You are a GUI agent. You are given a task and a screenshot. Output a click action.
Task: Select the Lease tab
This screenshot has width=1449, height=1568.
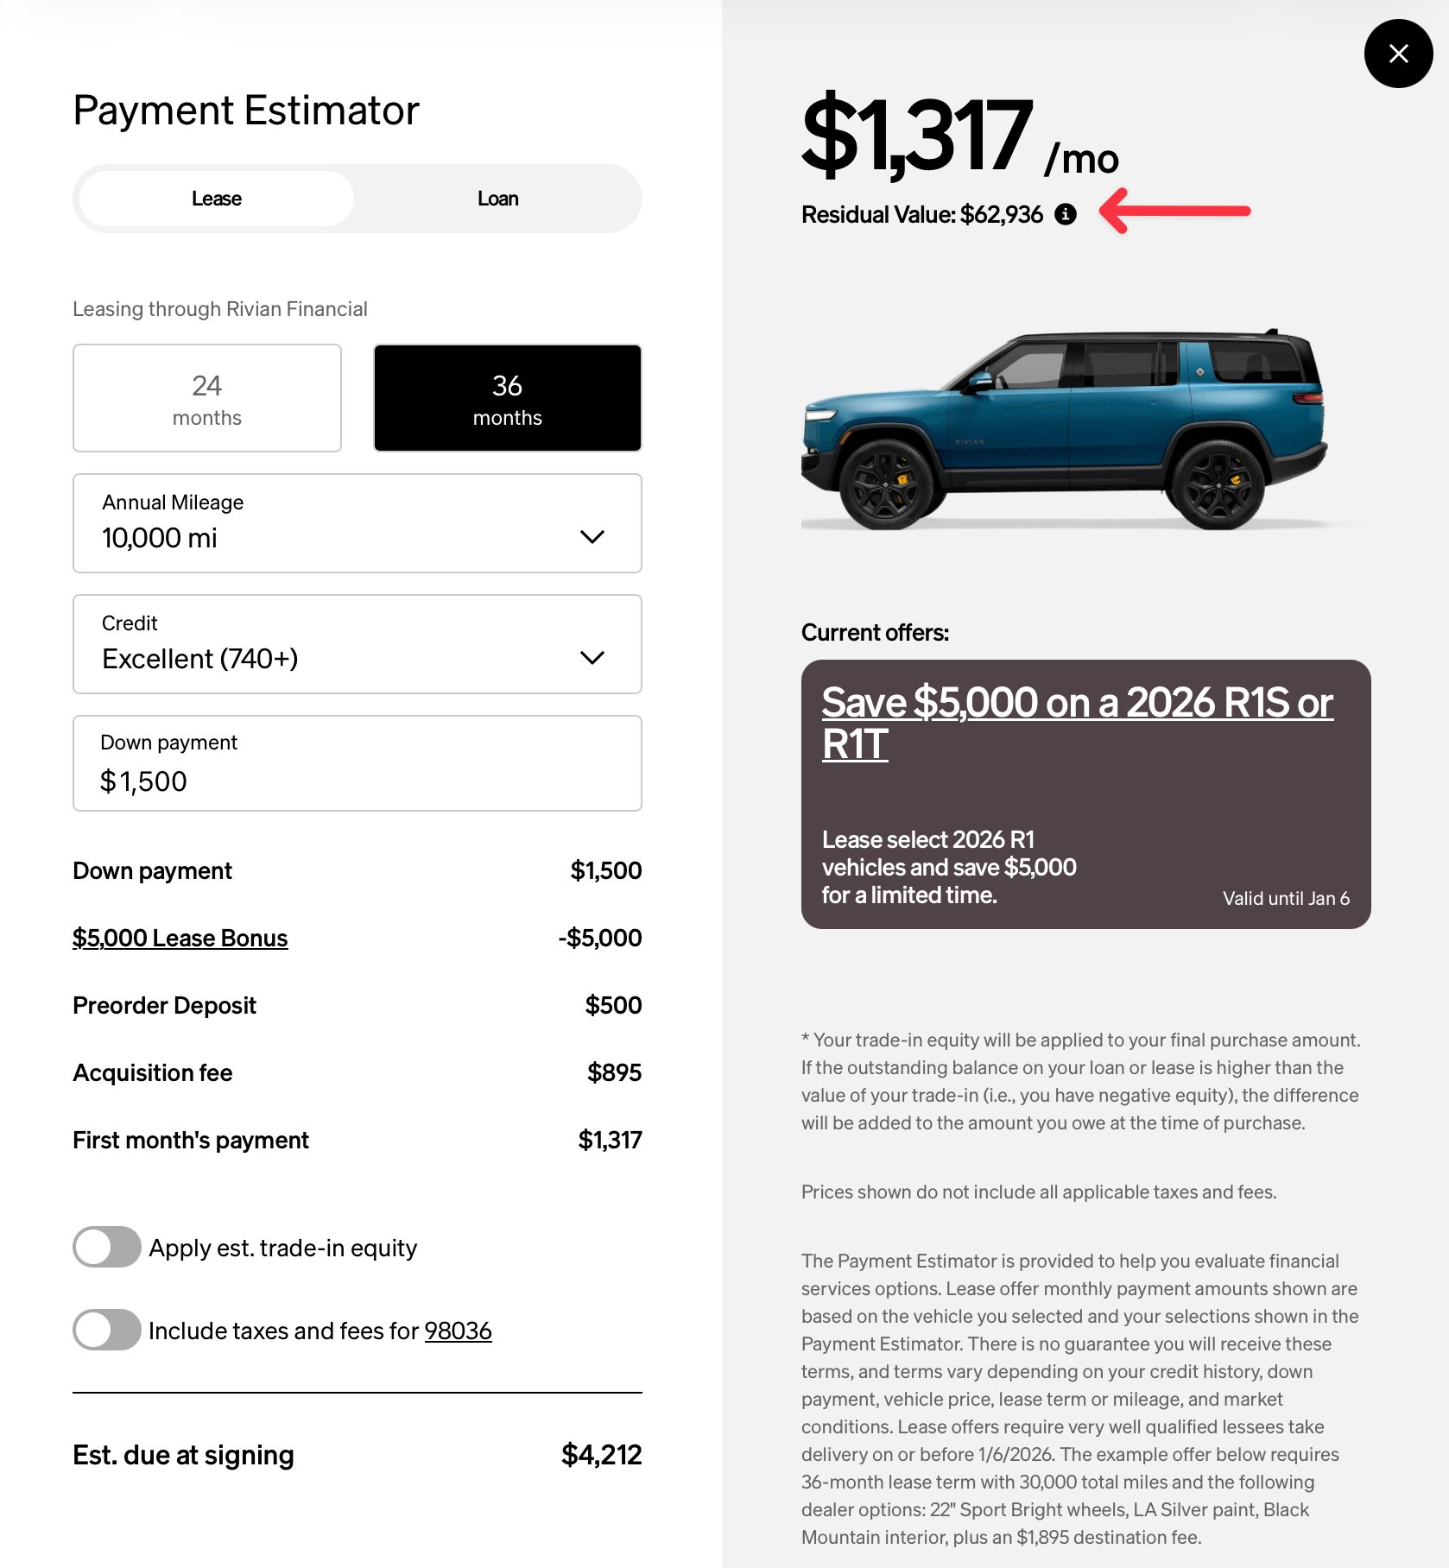pos(217,199)
